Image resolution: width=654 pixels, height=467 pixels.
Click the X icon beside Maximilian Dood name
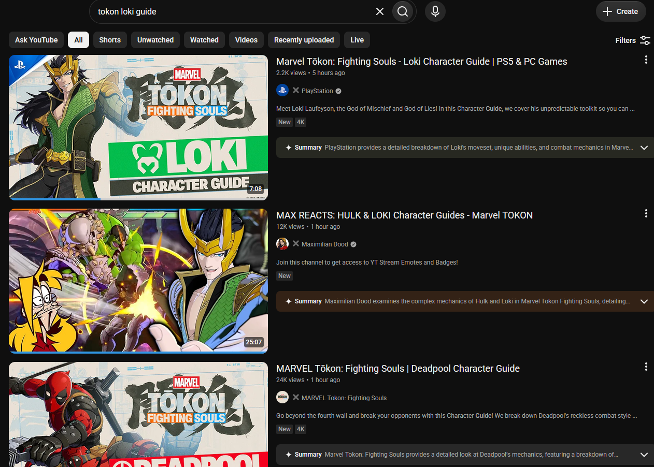click(x=296, y=244)
